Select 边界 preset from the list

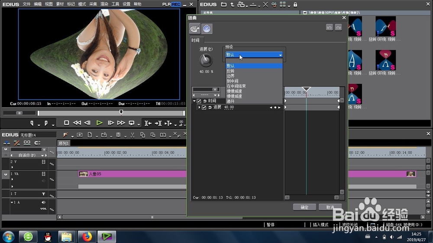click(x=254, y=76)
